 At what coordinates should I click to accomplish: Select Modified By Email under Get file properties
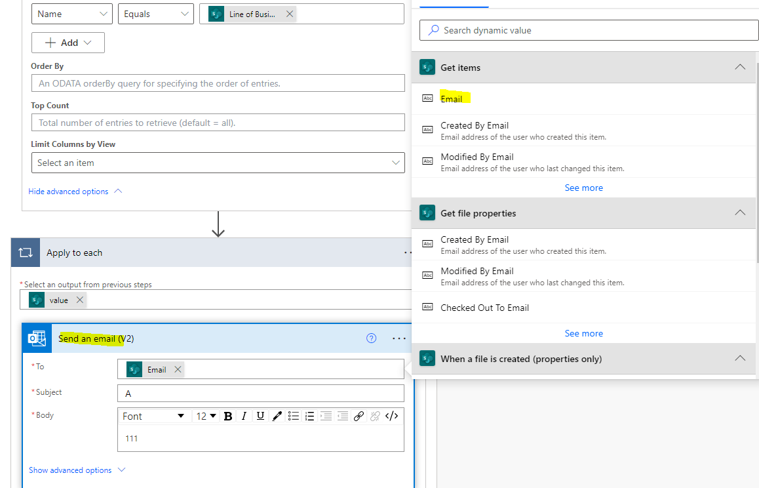point(583,276)
